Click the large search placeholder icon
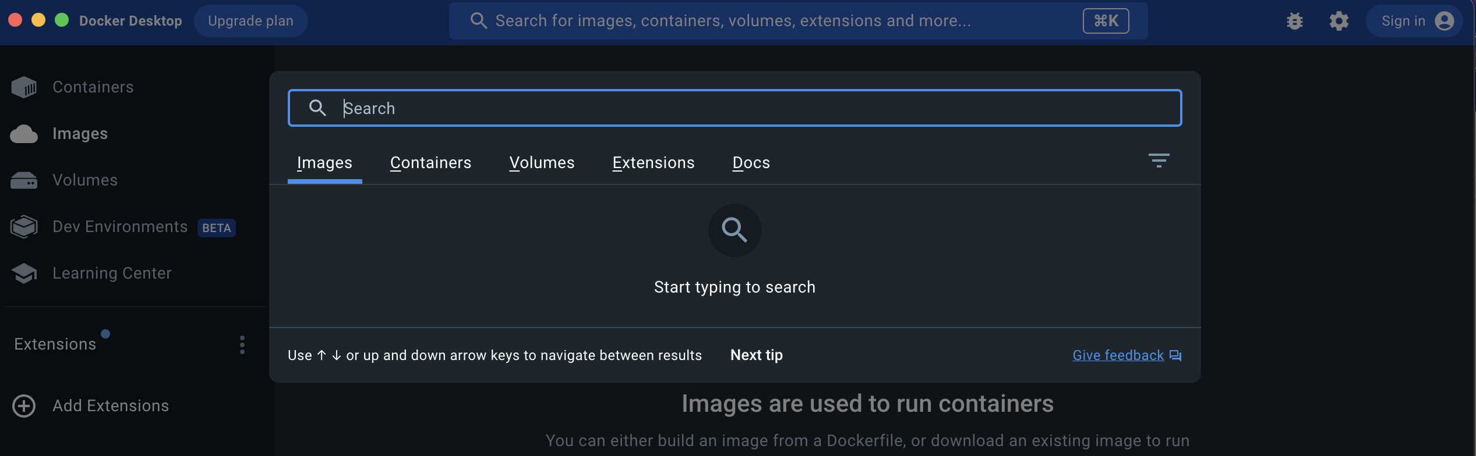Screen dimensions: 1476x456 [x=735, y=230]
